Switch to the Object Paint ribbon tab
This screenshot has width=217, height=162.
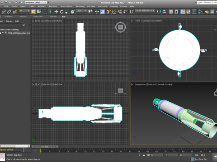(38, 17)
